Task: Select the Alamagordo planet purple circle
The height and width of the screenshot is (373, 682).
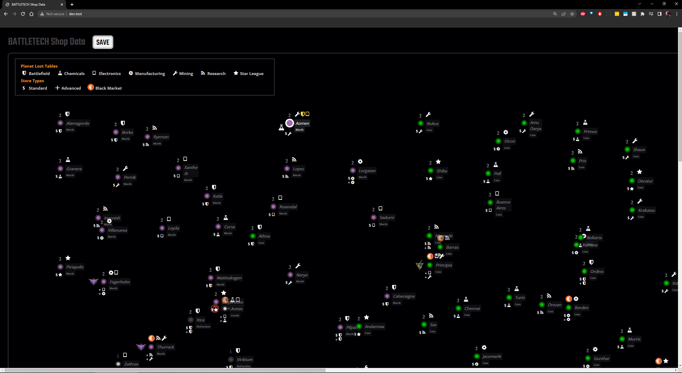Action: point(61,123)
